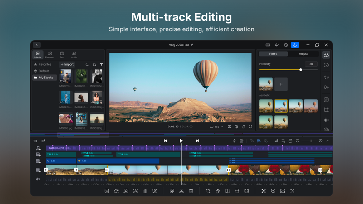Edit project name with pencil icon
This screenshot has height=204, width=363.
(x=192, y=45)
